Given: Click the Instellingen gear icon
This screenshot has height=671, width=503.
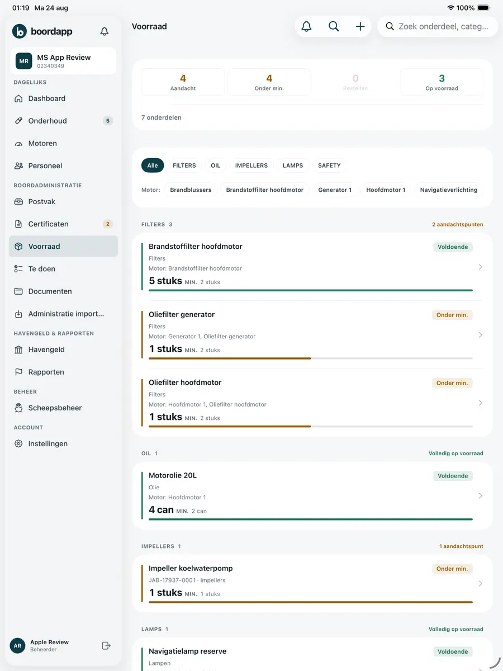Looking at the screenshot, I should [18, 443].
